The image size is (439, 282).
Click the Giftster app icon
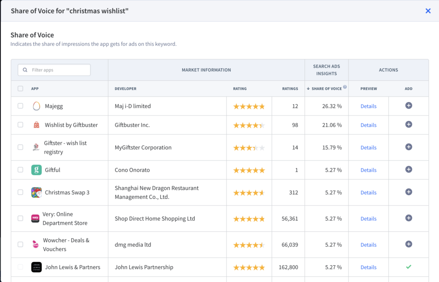tap(36, 147)
